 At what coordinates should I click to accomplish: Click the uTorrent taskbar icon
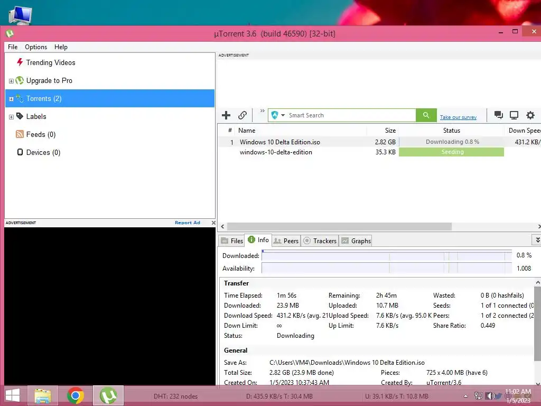pos(108,395)
